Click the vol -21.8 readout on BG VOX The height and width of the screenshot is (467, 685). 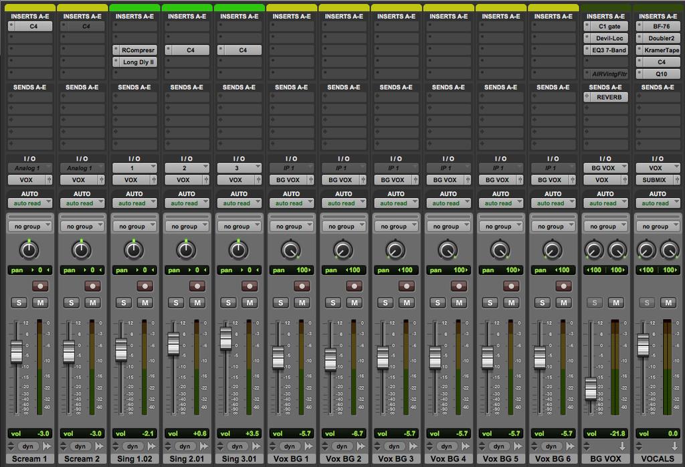coord(605,434)
